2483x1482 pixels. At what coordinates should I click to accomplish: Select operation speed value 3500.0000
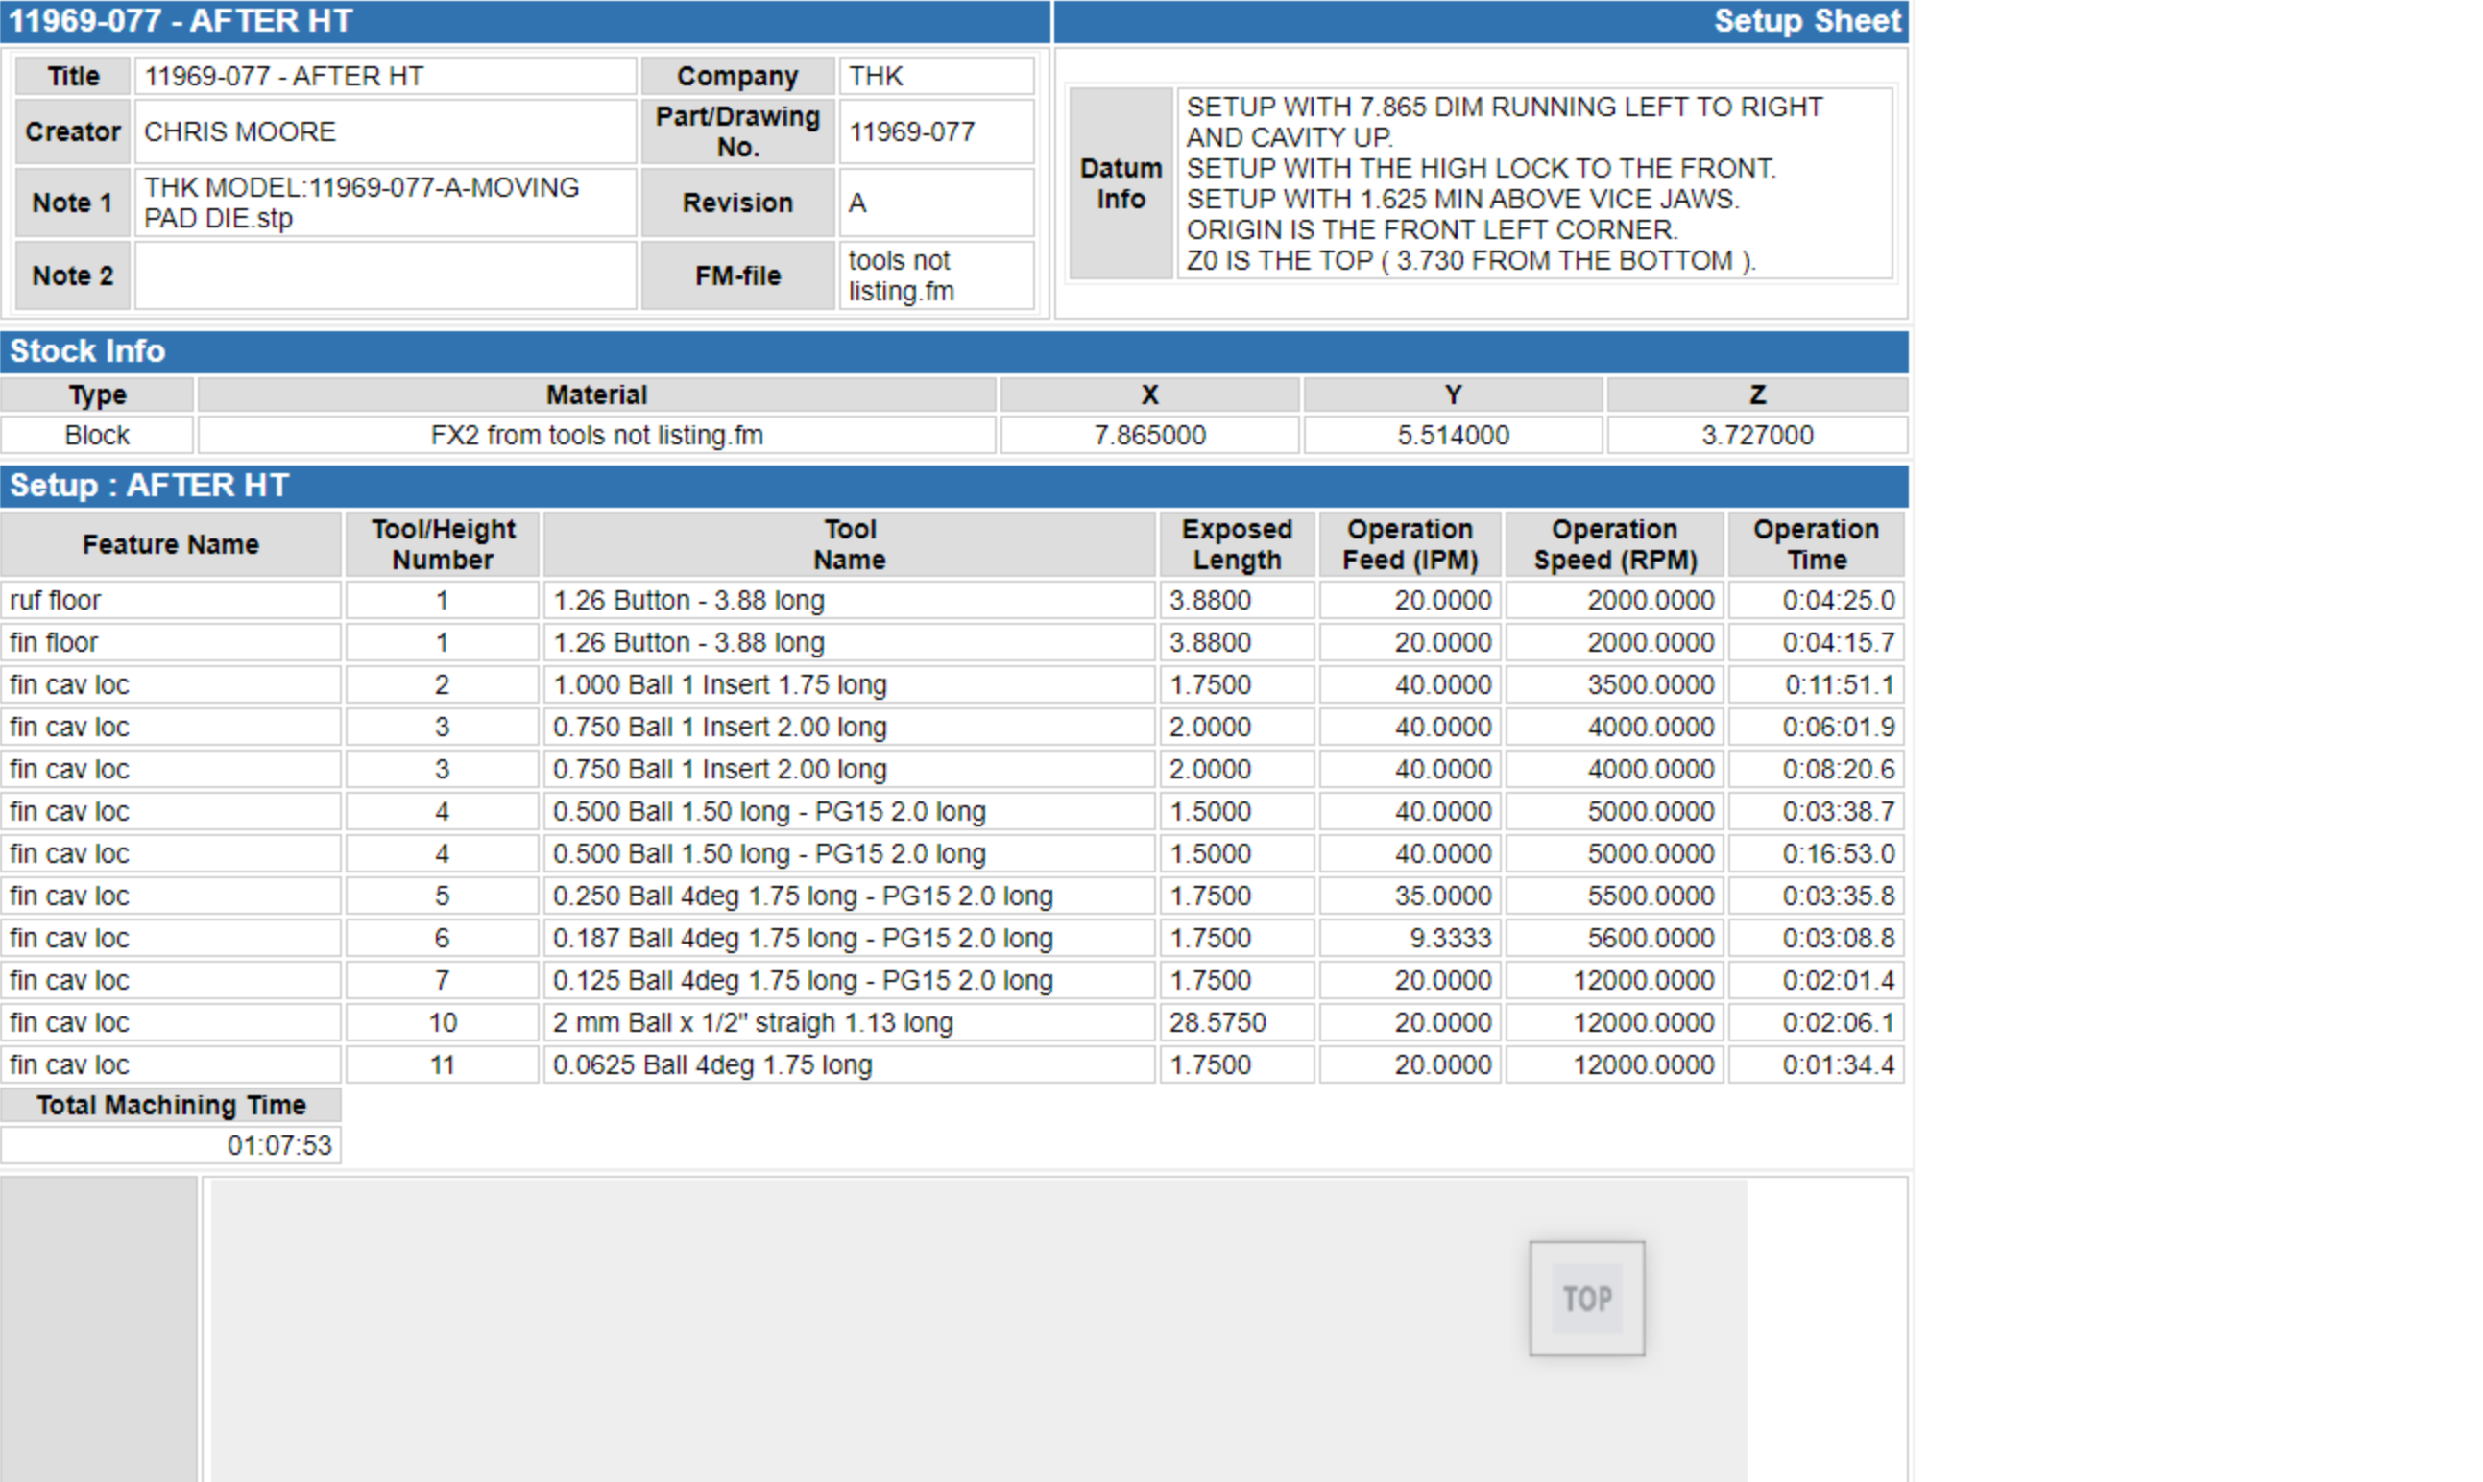click(1615, 685)
